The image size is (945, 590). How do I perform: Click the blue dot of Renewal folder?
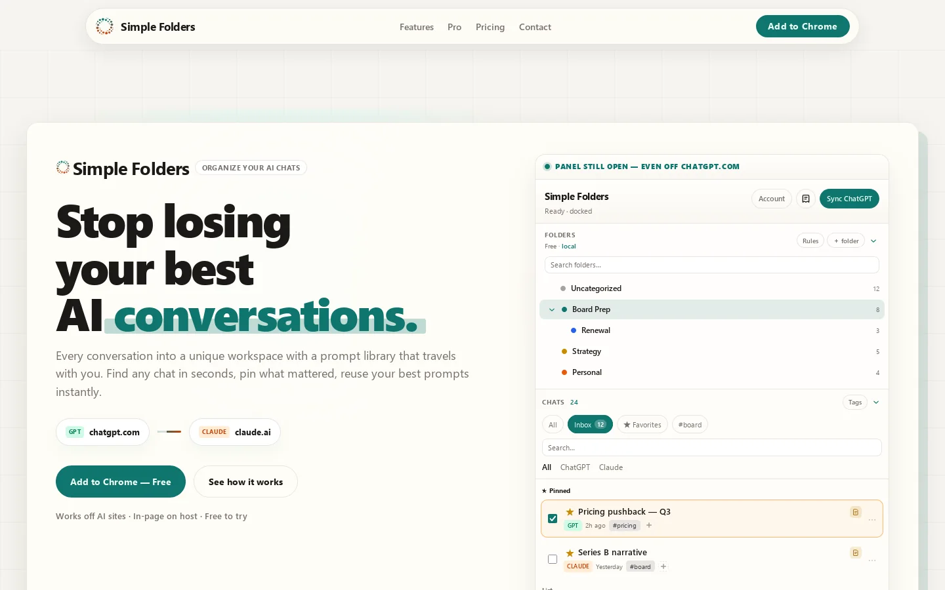pyautogui.click(x=574, y=330)
